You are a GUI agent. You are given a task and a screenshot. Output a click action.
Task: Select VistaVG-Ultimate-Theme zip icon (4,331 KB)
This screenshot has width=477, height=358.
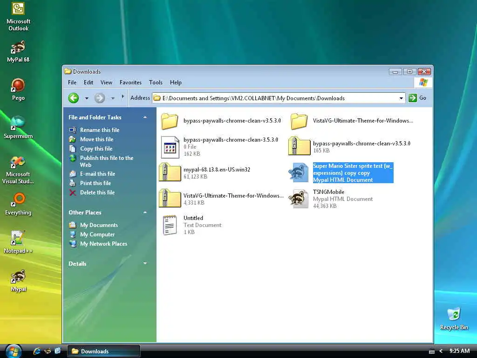point(170,199)
